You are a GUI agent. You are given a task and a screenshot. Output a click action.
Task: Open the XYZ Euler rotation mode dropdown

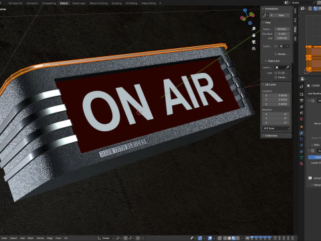point(276,129)
